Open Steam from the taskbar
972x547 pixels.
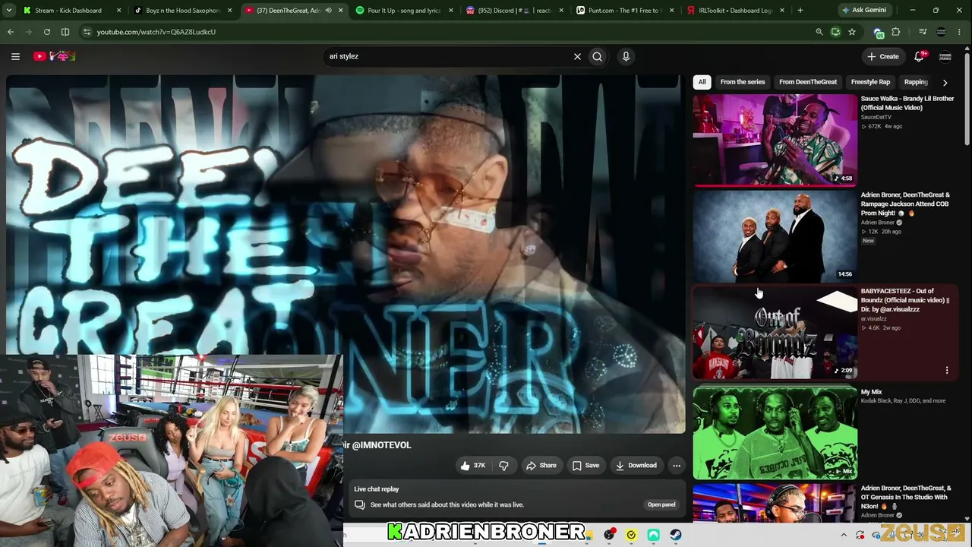(x=675, y=535)
